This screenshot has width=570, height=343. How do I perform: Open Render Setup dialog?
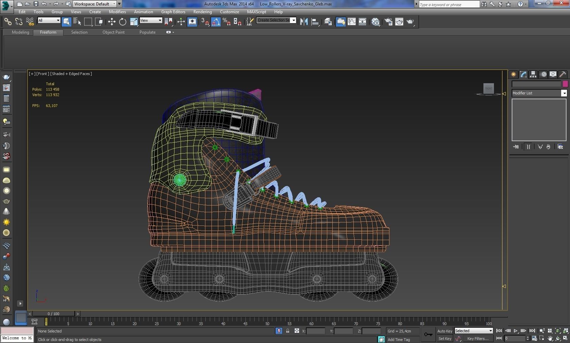coord(388,22)
